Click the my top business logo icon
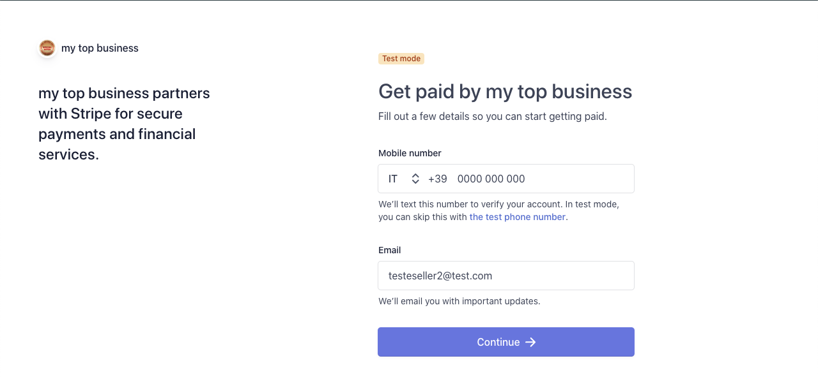This screenshot has height=377, width=818. pyautogui.click(x=47, y=48)
